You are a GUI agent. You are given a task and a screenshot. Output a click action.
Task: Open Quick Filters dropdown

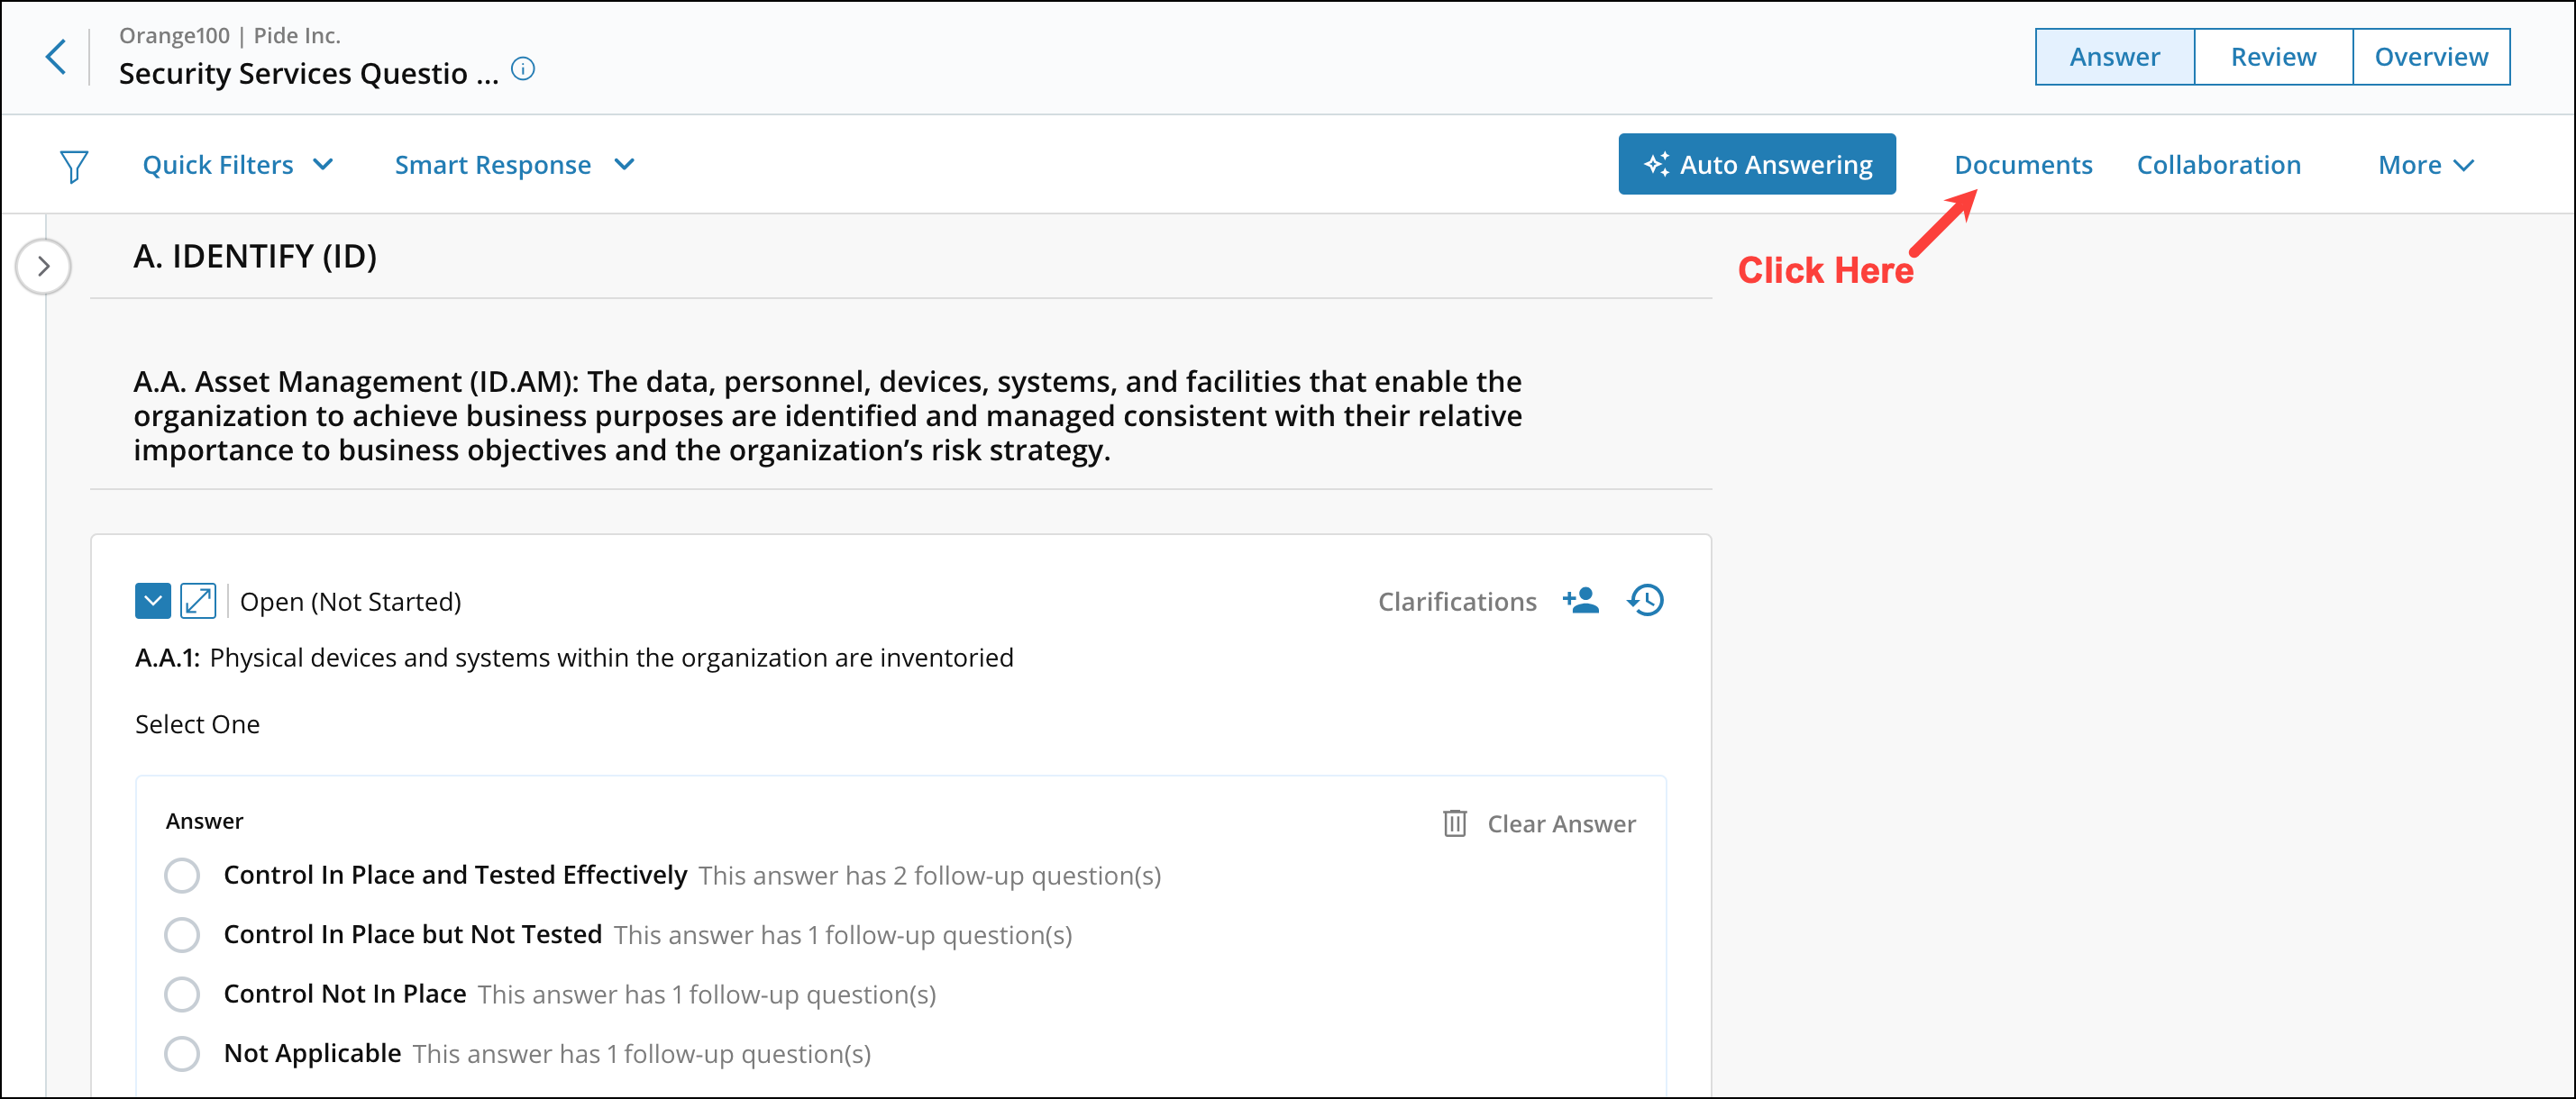point(238,165)
